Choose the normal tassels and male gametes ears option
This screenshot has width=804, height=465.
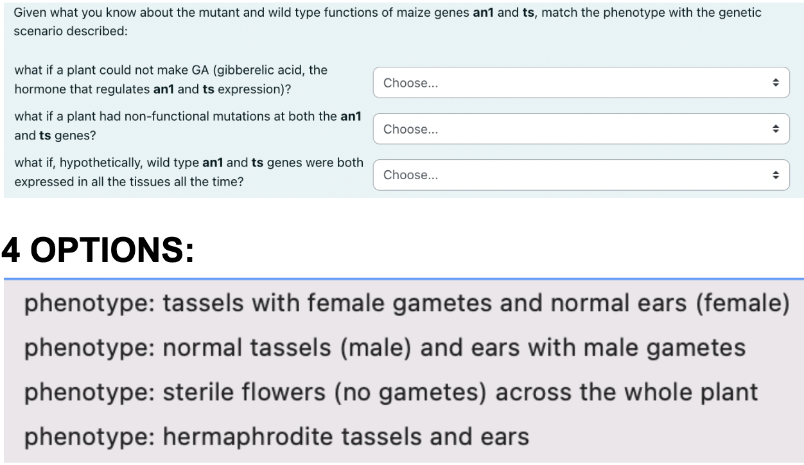point(384,347)
